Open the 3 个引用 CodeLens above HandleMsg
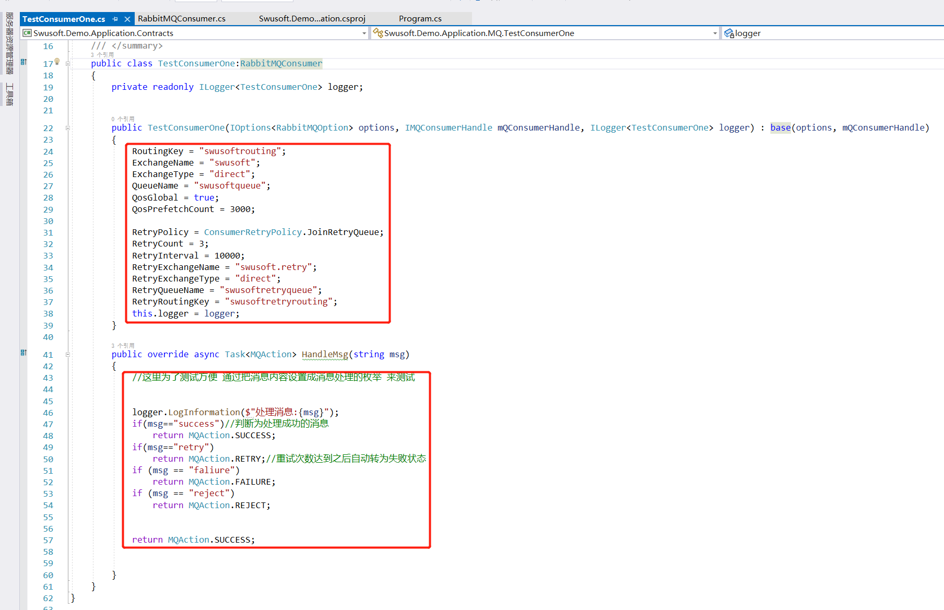This screenshot has height=610, width=944. coord(123,346)
